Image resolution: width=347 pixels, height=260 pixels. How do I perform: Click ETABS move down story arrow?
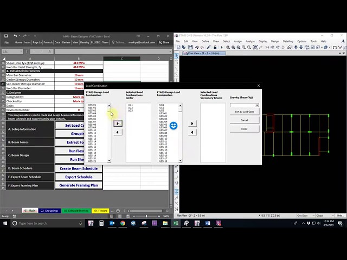point(301,47)
